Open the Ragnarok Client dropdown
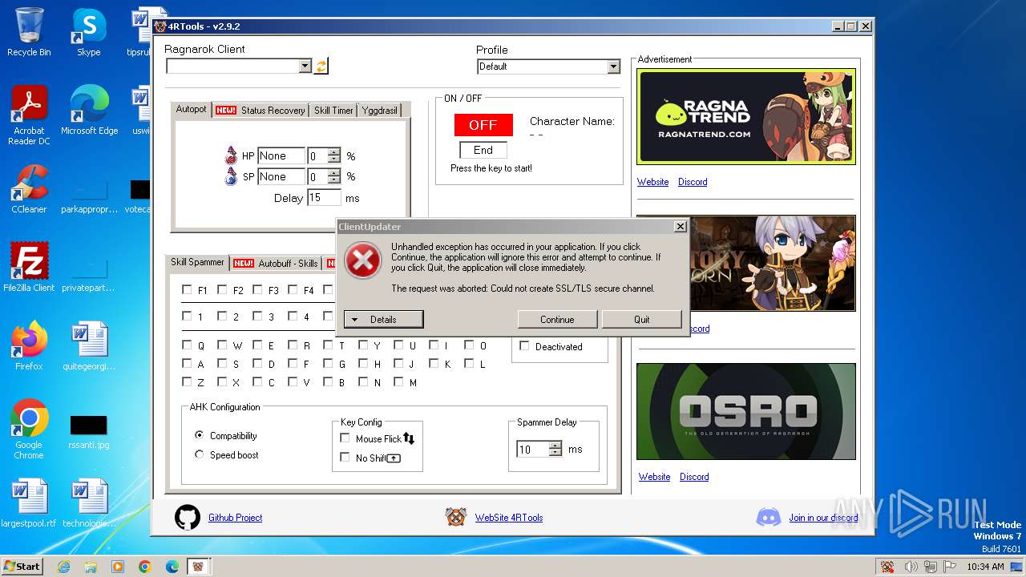Image resolution: width=1026 pixels, height=577 pixels. tap(305, 67)
